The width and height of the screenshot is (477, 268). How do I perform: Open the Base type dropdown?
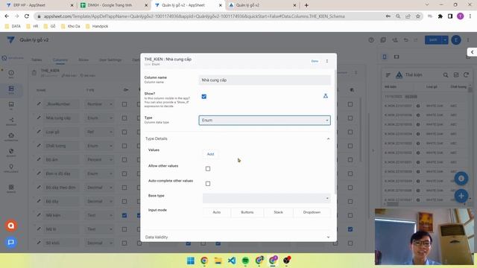coord(267,198)
